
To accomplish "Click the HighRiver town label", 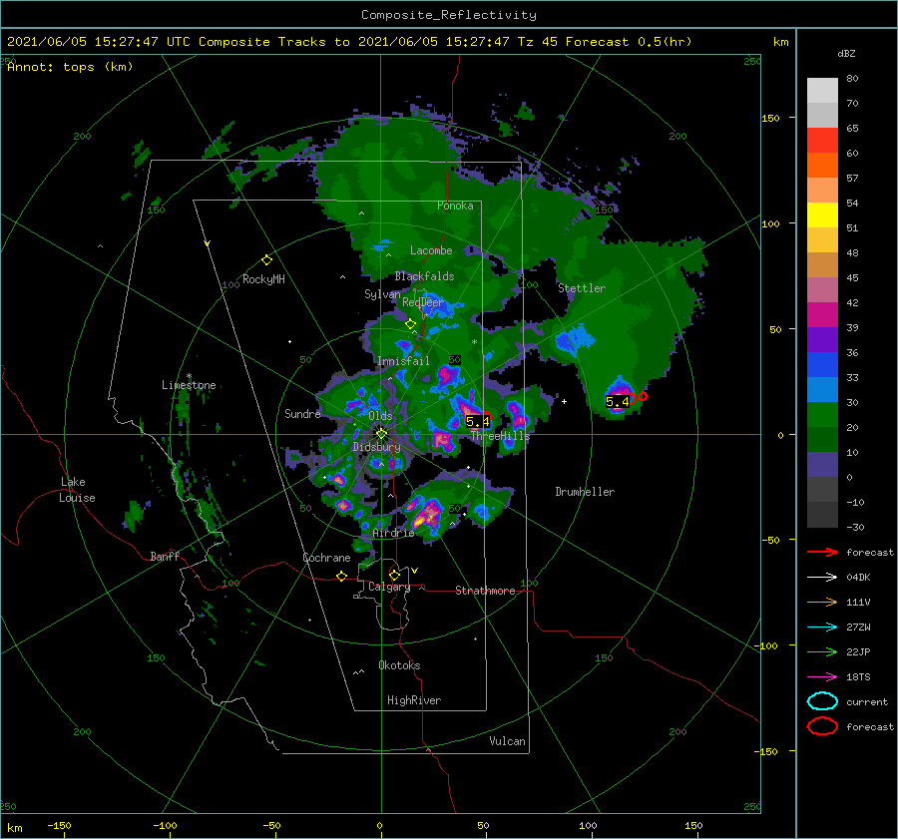I will coord(414,700).
